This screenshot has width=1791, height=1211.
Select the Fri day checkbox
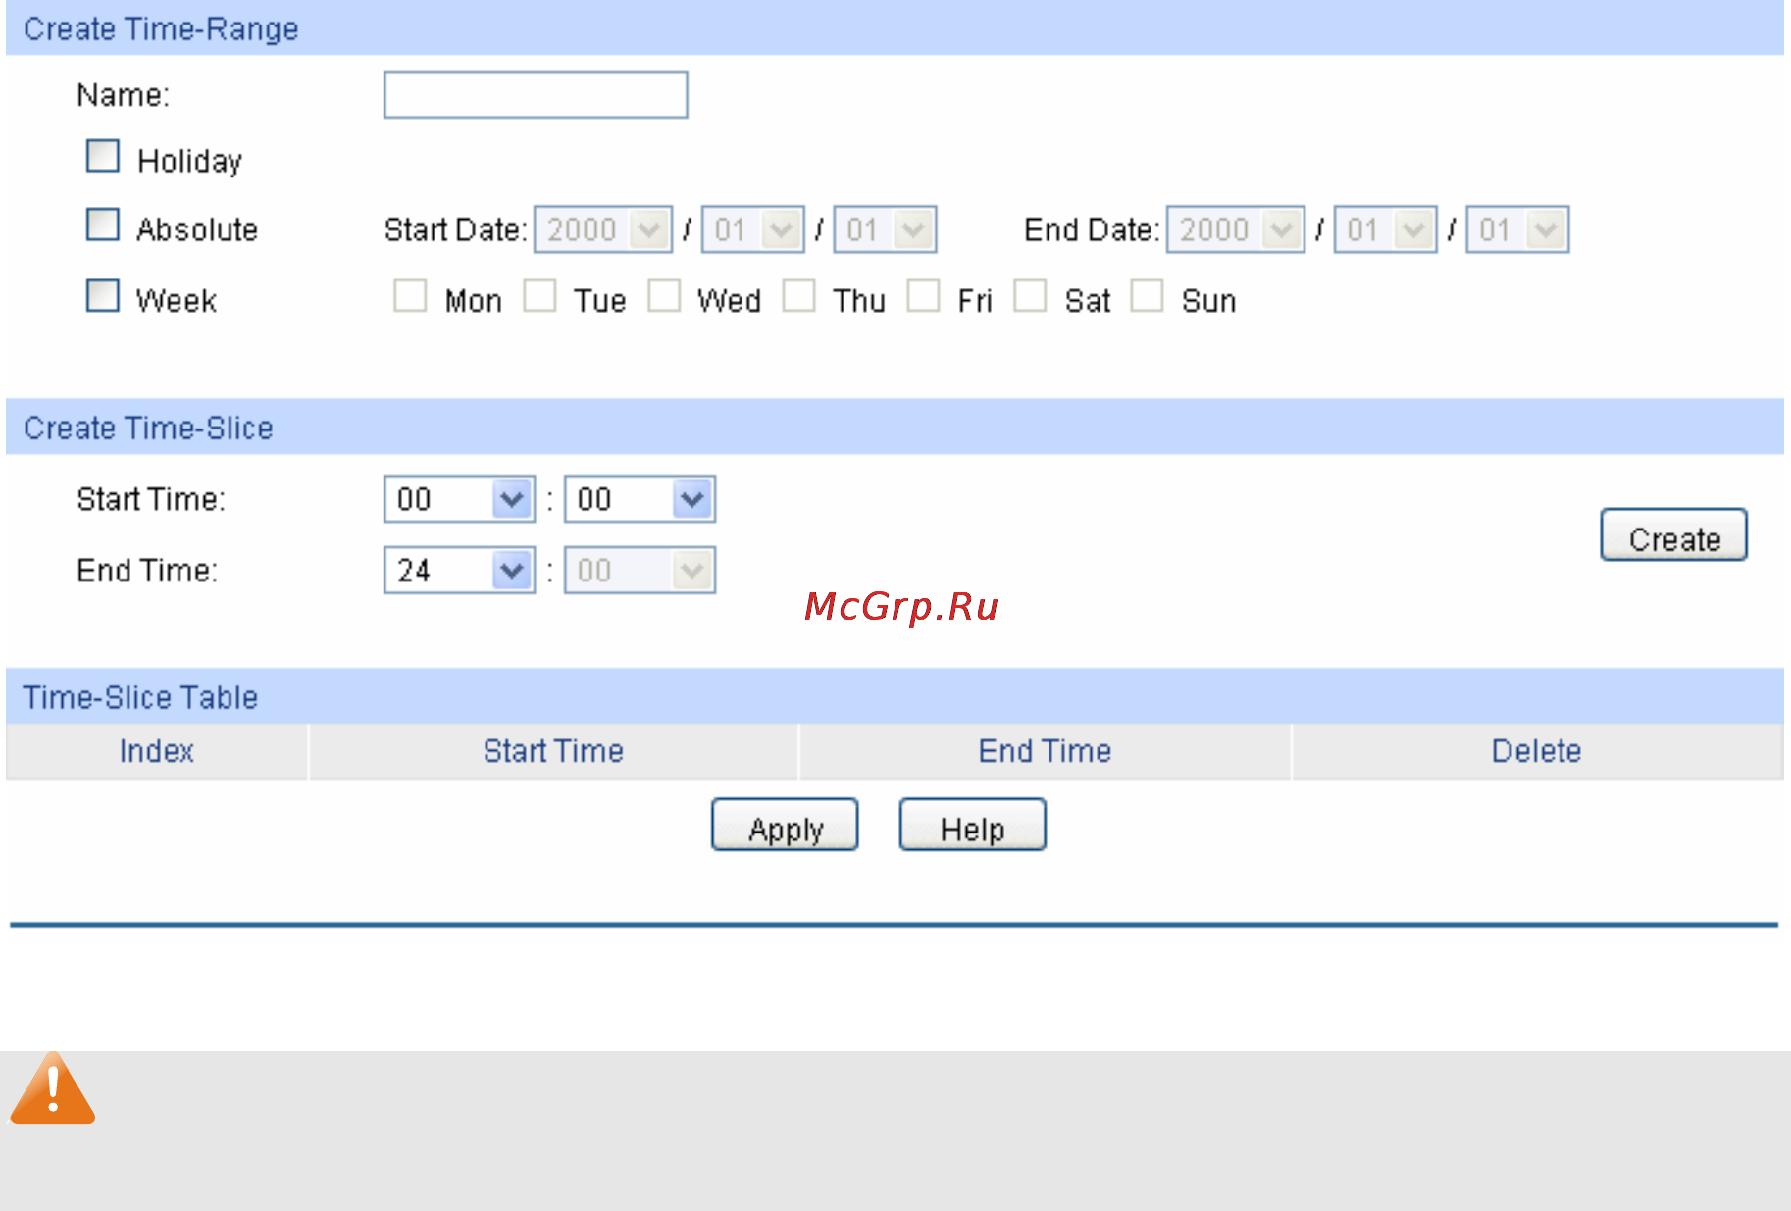coord(924,296)
